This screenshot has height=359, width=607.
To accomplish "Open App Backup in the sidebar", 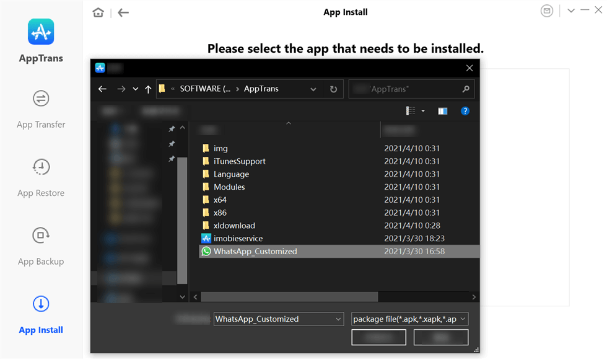I will tap(41, 247).
